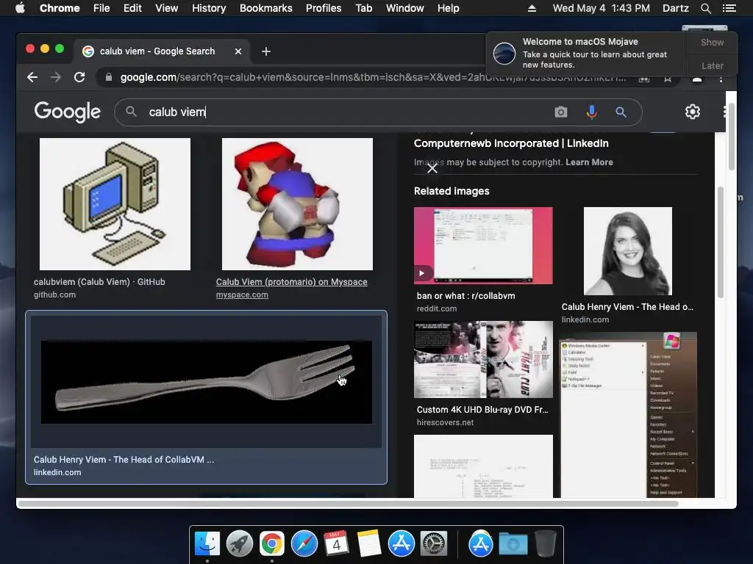Open Finder in the Dock
753x564 pixels.
pyautogui.click(x=207, y=544)
